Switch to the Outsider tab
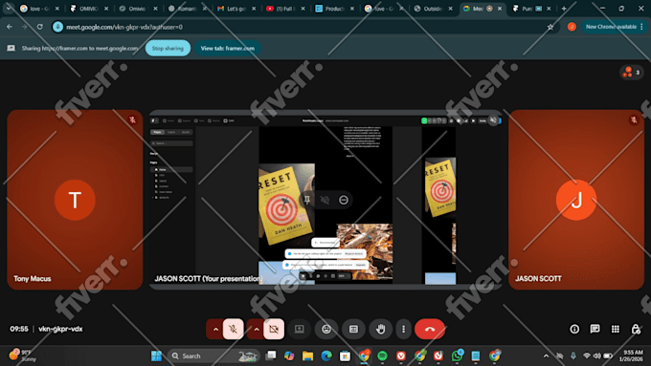This screenshot has height=366, width=651. click(433, 9)
